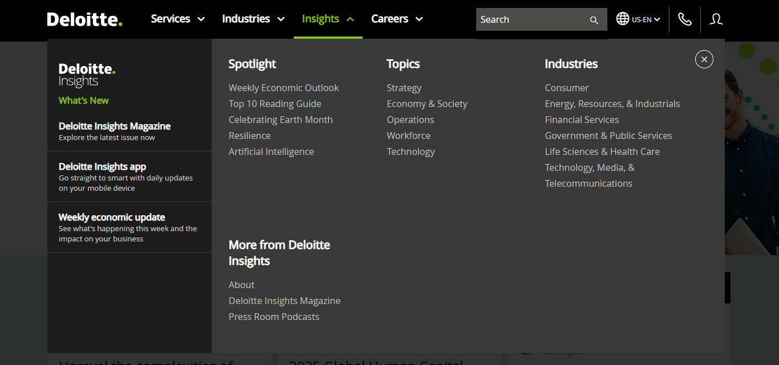Open What's New link
Image resolution: width=779 pixels, height=365 pixels.
(84, 101)
